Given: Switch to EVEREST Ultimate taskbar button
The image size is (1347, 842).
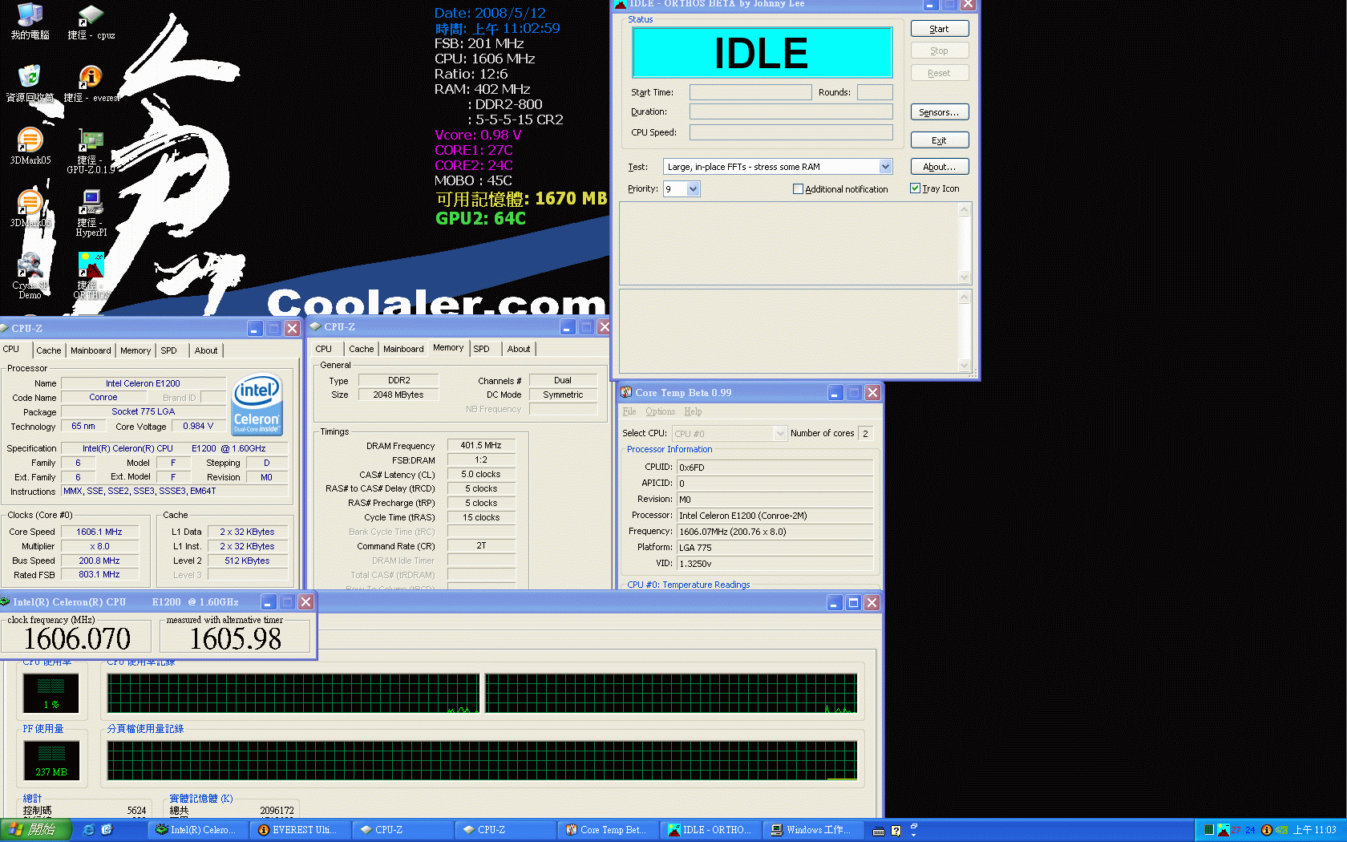Looking at the screenshot, I should pos(301,830).
